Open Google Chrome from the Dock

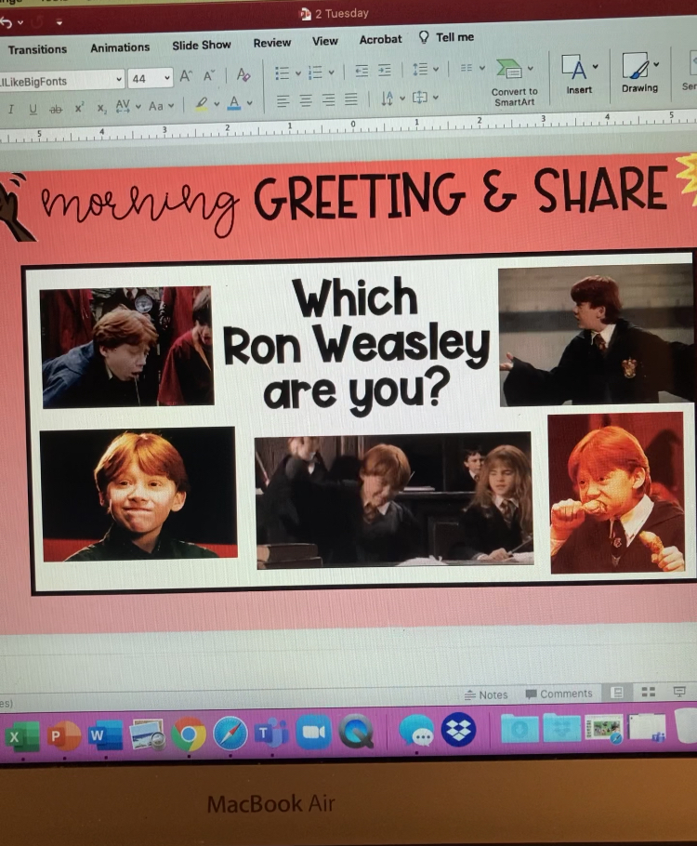[189, 734]
